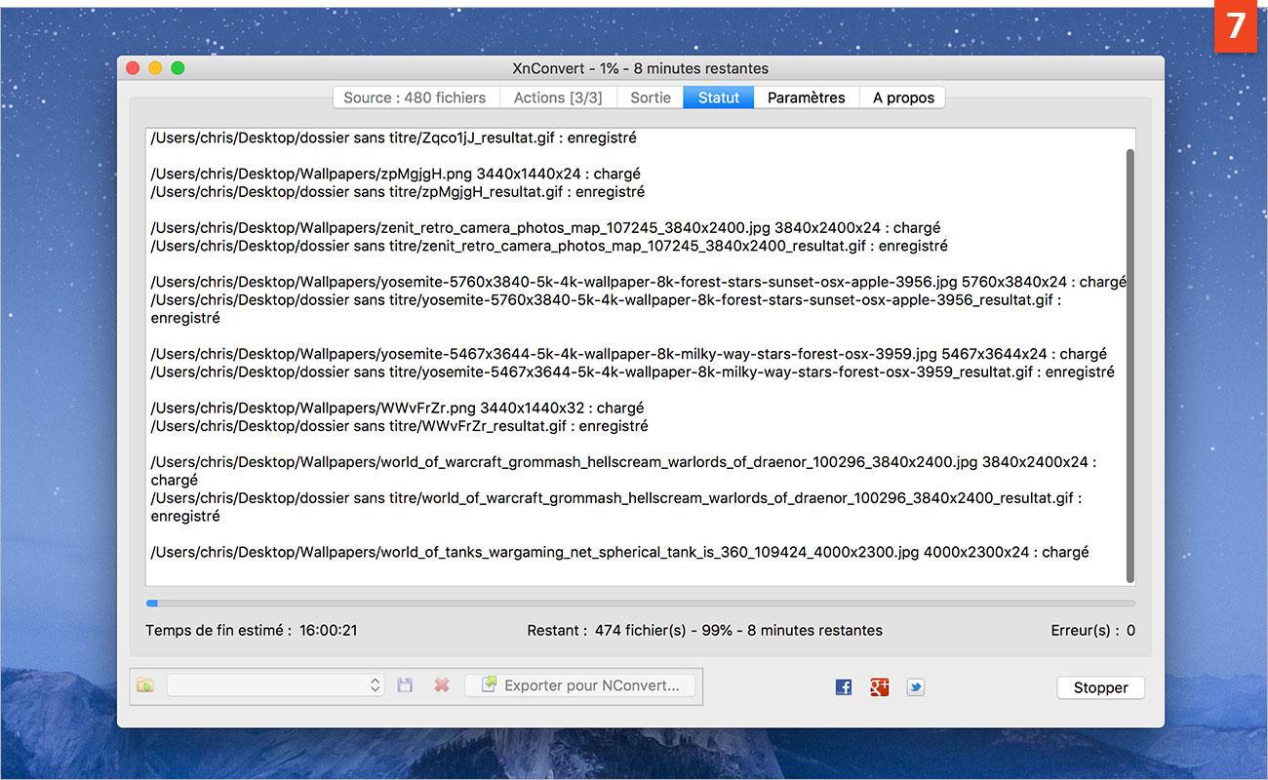
Task: Click the export arrow icon on the NConvert button
Action: pos(488,684)
